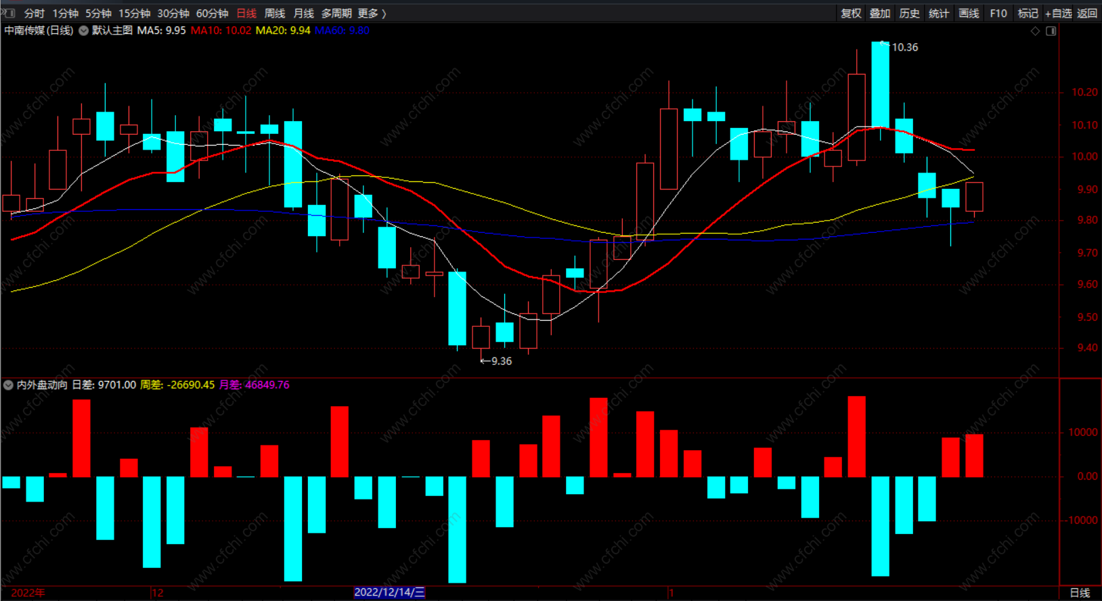Select the 15分钟 period tab
The height and width of the screenshot is (601, 1102).
[134, 14]
